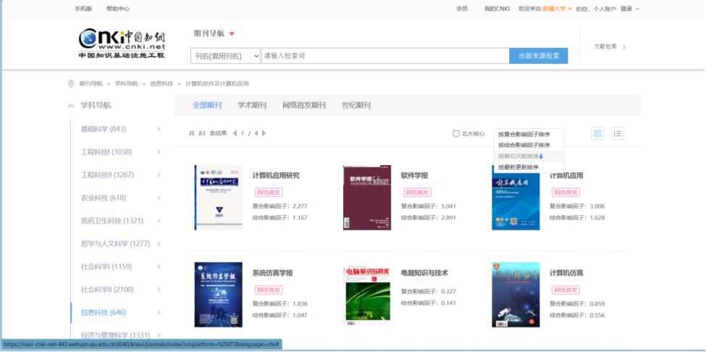The width and height of the screenshot is (706, 352).
Task: Expand 社会科学II (2100) chevron
Action: coord(159,290)
